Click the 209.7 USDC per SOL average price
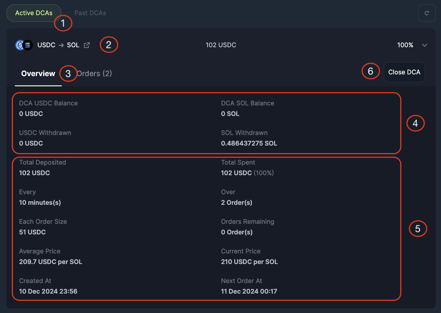The width and height of the screenshot is (441, 313). 51,262
